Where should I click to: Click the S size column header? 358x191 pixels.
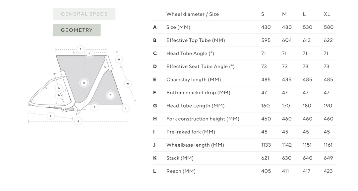click(x=263, y=14)
